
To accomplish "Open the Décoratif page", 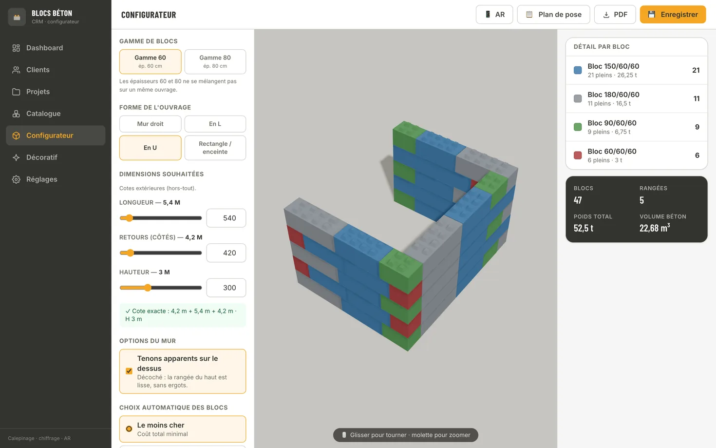I will (56, 157).
